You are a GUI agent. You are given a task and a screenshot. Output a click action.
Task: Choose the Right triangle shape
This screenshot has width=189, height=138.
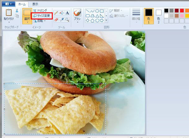tap(102, 16)
